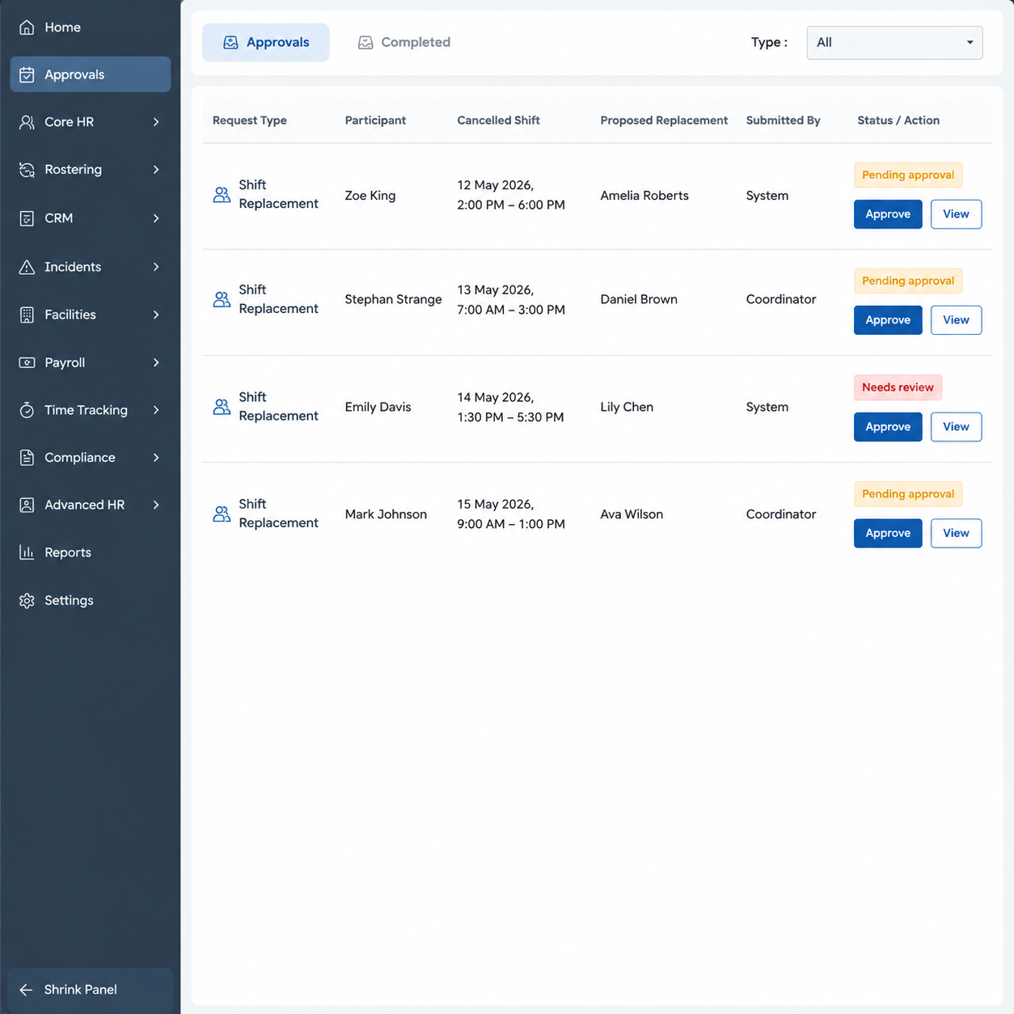
Task: Click the 15 May 2026 cancelled shift cell
Action: coord(511,514)
